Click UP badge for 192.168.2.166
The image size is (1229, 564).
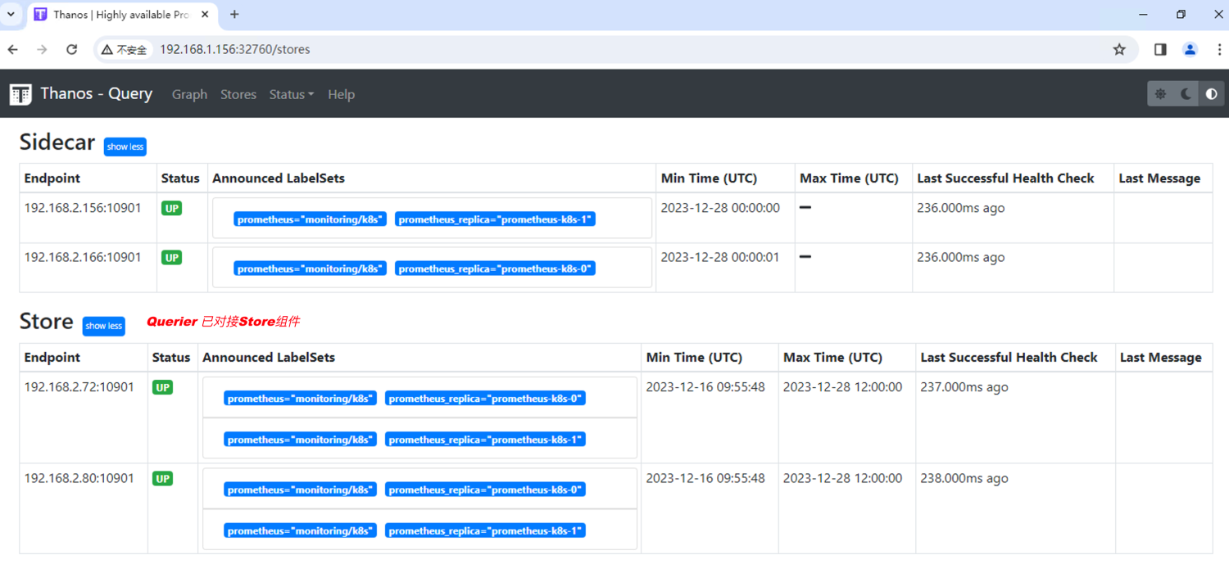point(171,257)
